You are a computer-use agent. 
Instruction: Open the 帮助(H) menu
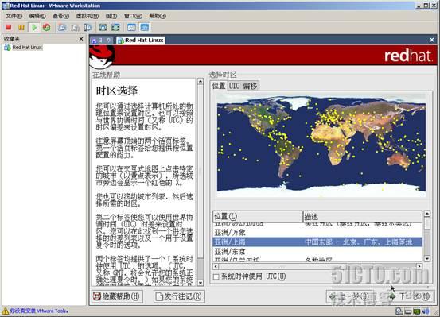[x=158, y=16]
